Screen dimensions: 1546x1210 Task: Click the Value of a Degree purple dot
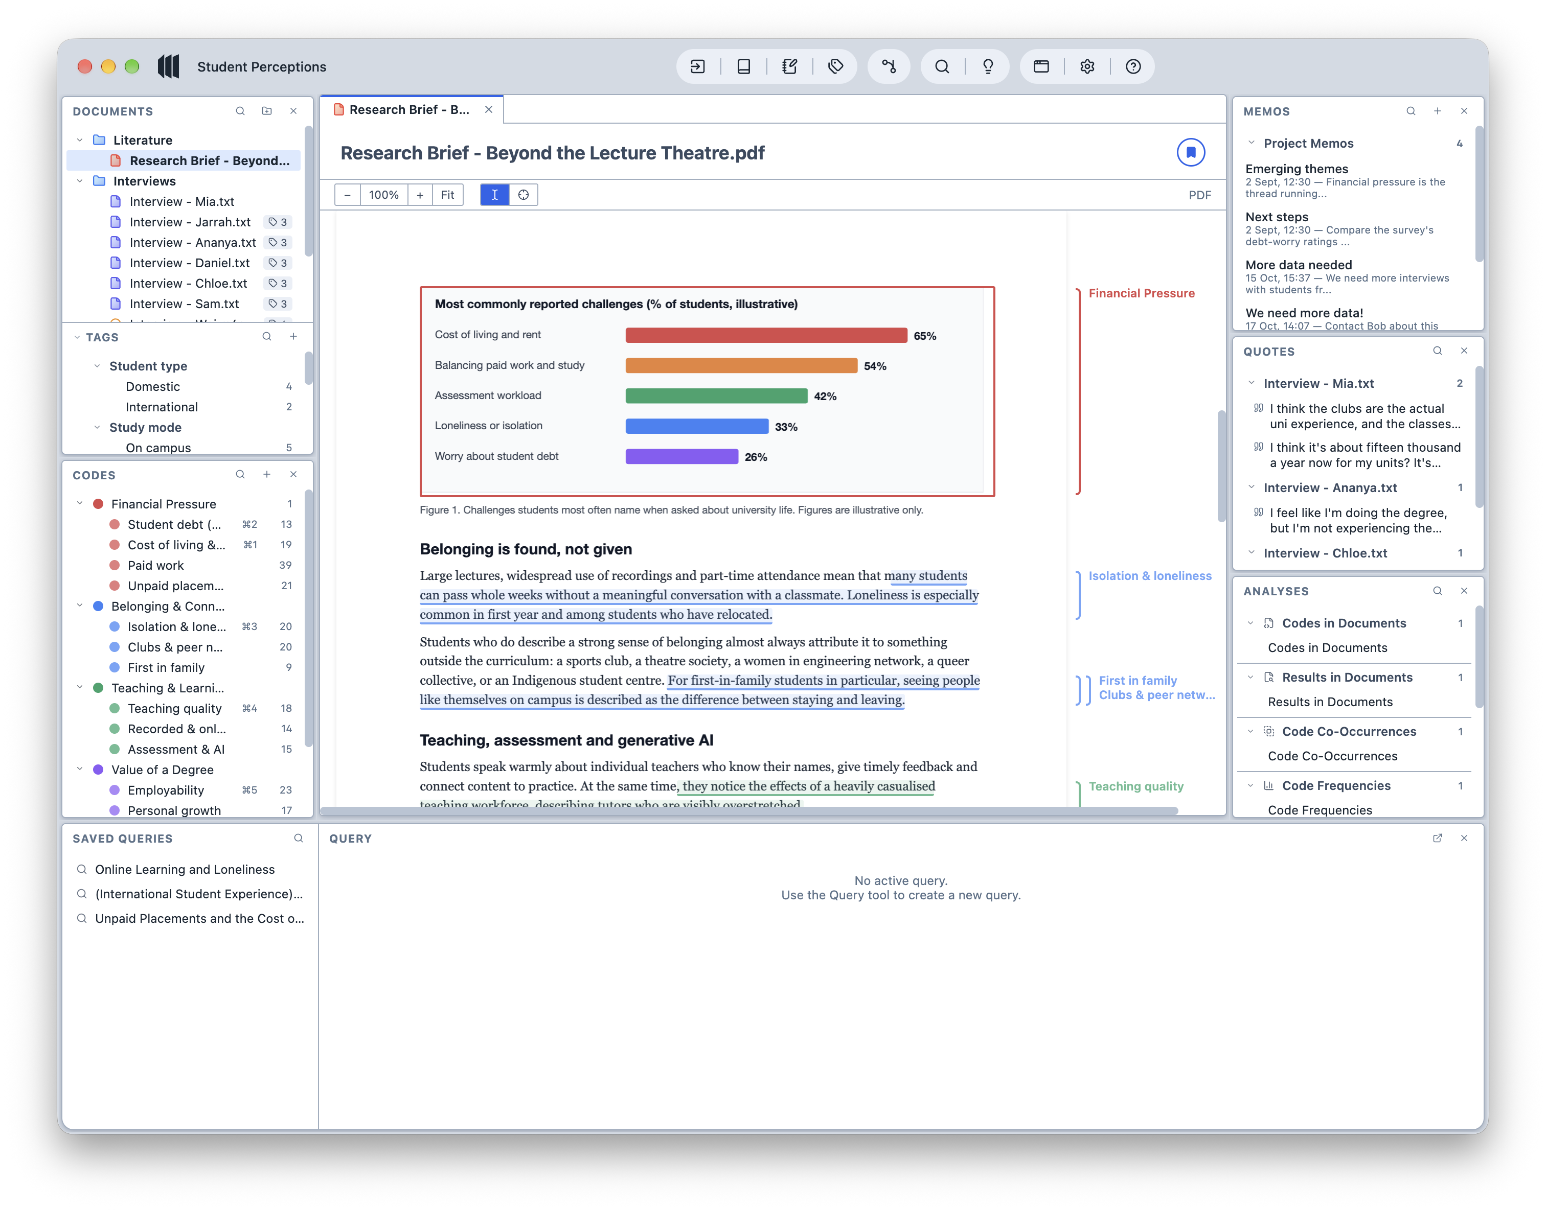99,770
